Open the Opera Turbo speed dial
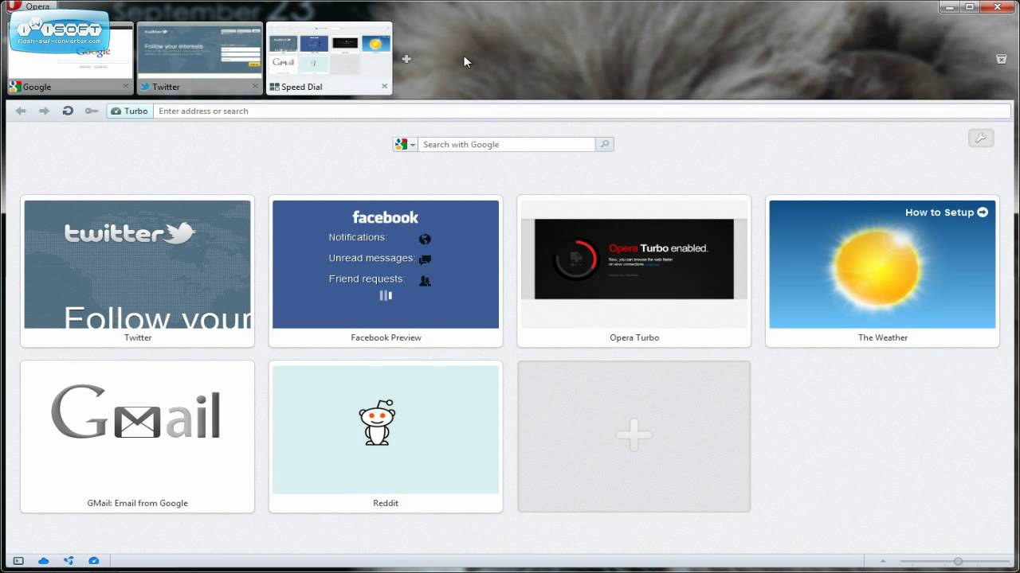Viewport: 1020px width, 573px height. [x=634, y=264]
